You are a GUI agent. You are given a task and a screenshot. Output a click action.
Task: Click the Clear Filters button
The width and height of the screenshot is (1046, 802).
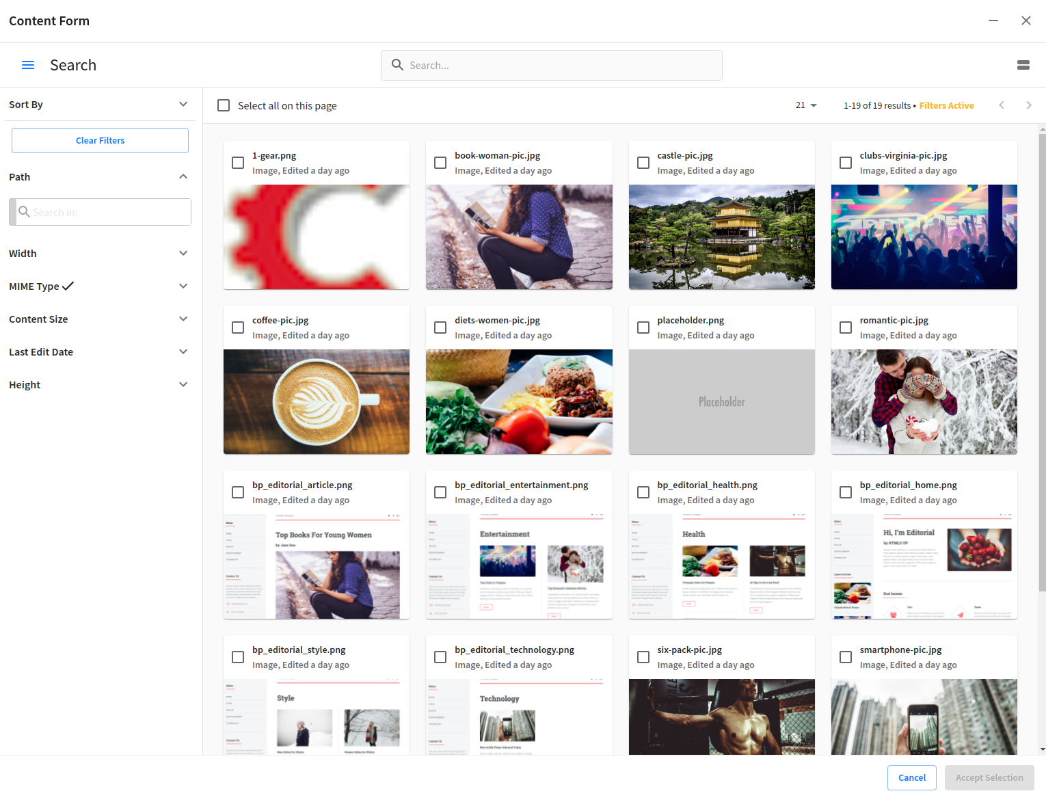tap(100, 140)
